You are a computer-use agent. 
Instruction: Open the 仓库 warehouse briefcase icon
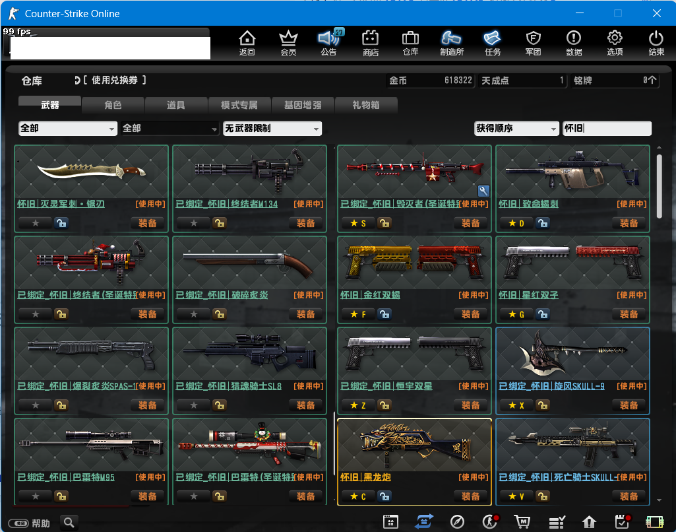tap(410, 43)
